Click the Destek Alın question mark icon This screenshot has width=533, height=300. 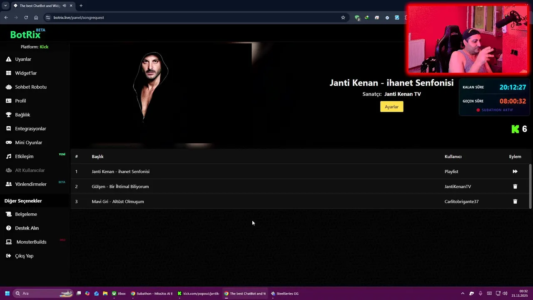pos(8,228)
